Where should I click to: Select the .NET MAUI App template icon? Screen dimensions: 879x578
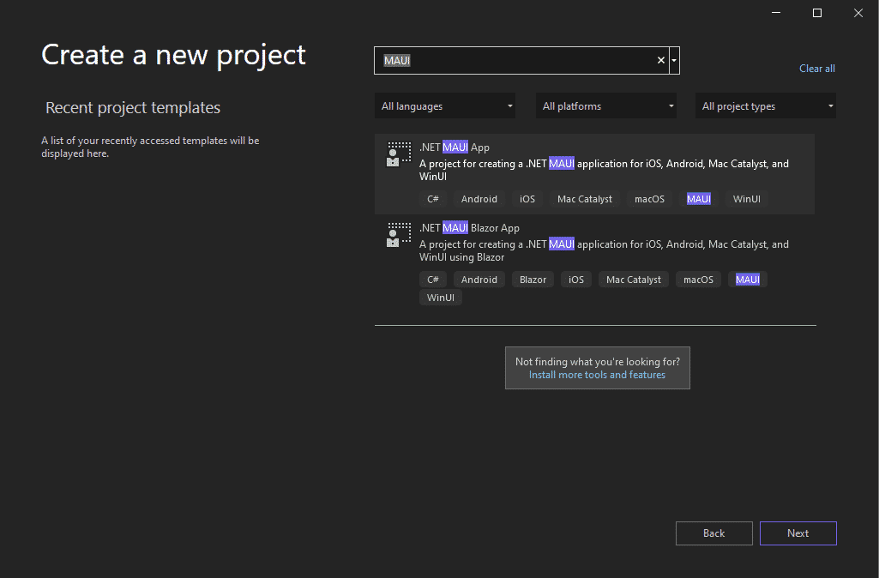pyautogui.click(x=399, y=154)
